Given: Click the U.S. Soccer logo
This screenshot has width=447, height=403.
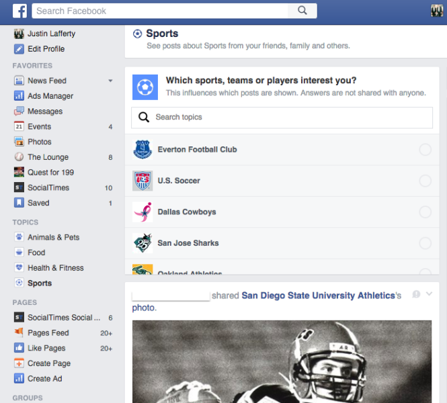Looking at the screenshot, I should (143, 181).
